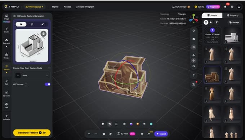Show favorites with star filter in Assets

click(x=211, y=22)
